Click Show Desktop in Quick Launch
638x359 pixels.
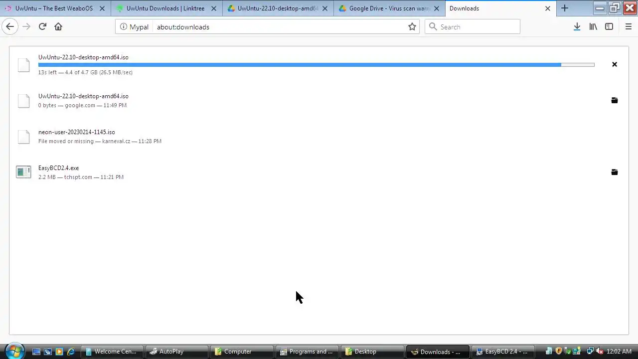coord(36,352)
